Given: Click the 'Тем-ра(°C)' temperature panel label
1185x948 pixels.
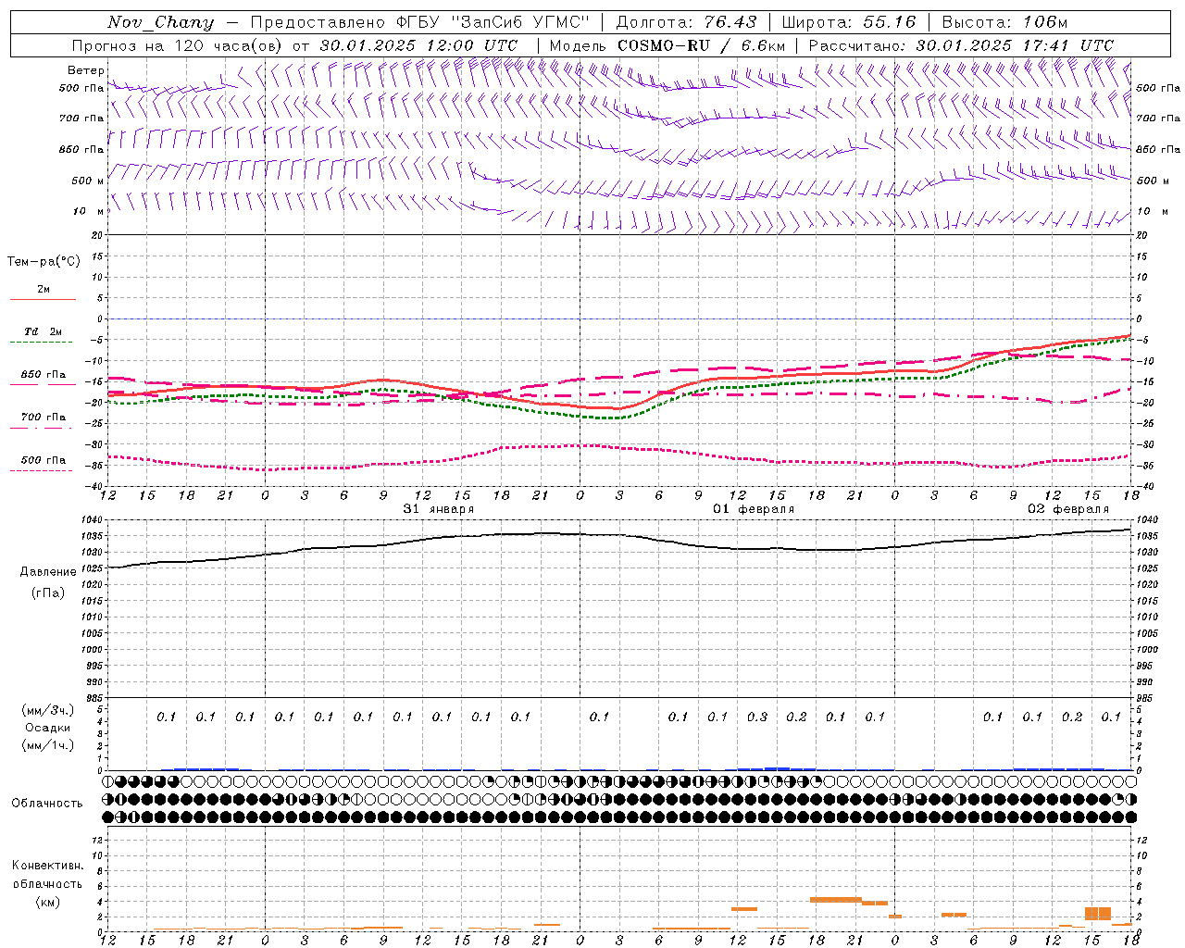Looking at the screenshot, I should point(44,262).
